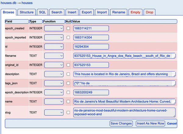Click the id value field 16294304
183x134 pixels.
click(91, 47)
